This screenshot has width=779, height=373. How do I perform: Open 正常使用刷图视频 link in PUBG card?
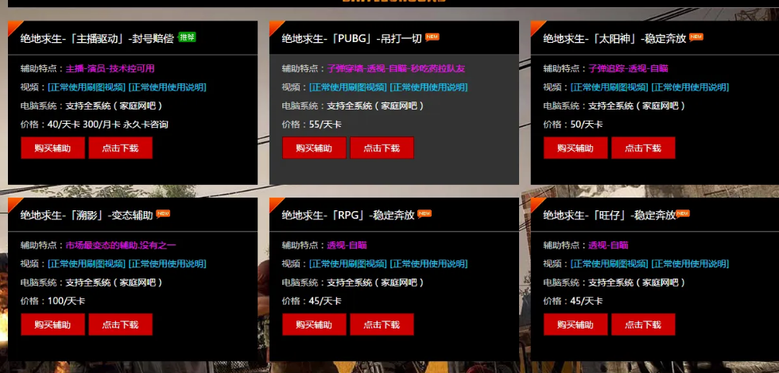click(x=348, y=87)
